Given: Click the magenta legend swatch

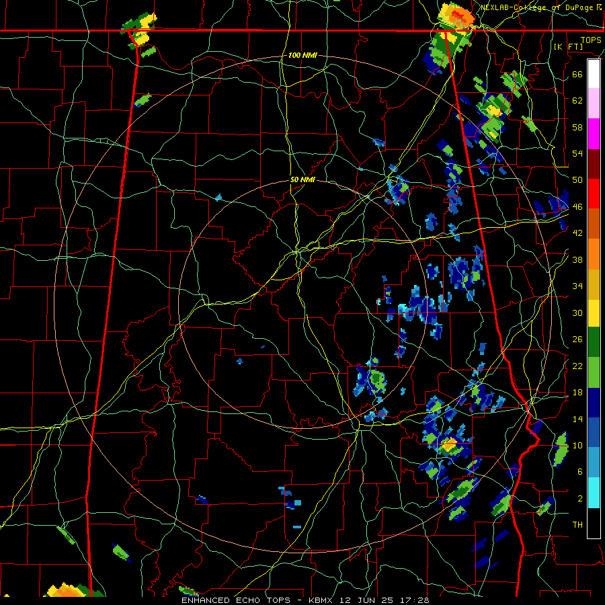Looking at the screenshot, I should pos(594,134).
